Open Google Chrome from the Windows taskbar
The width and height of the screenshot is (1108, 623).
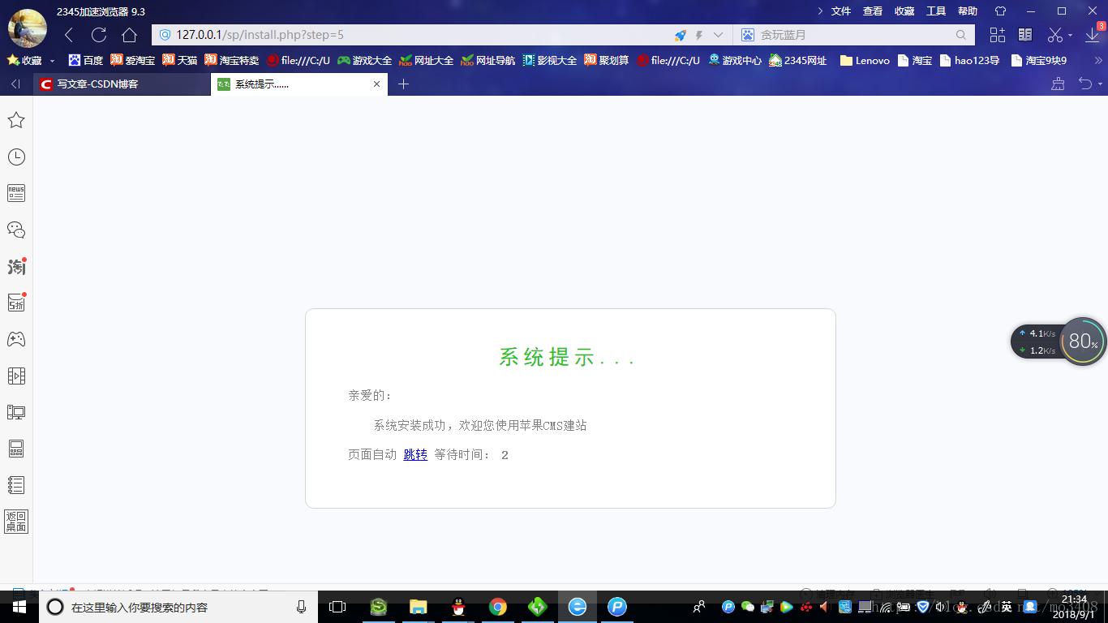497,607
